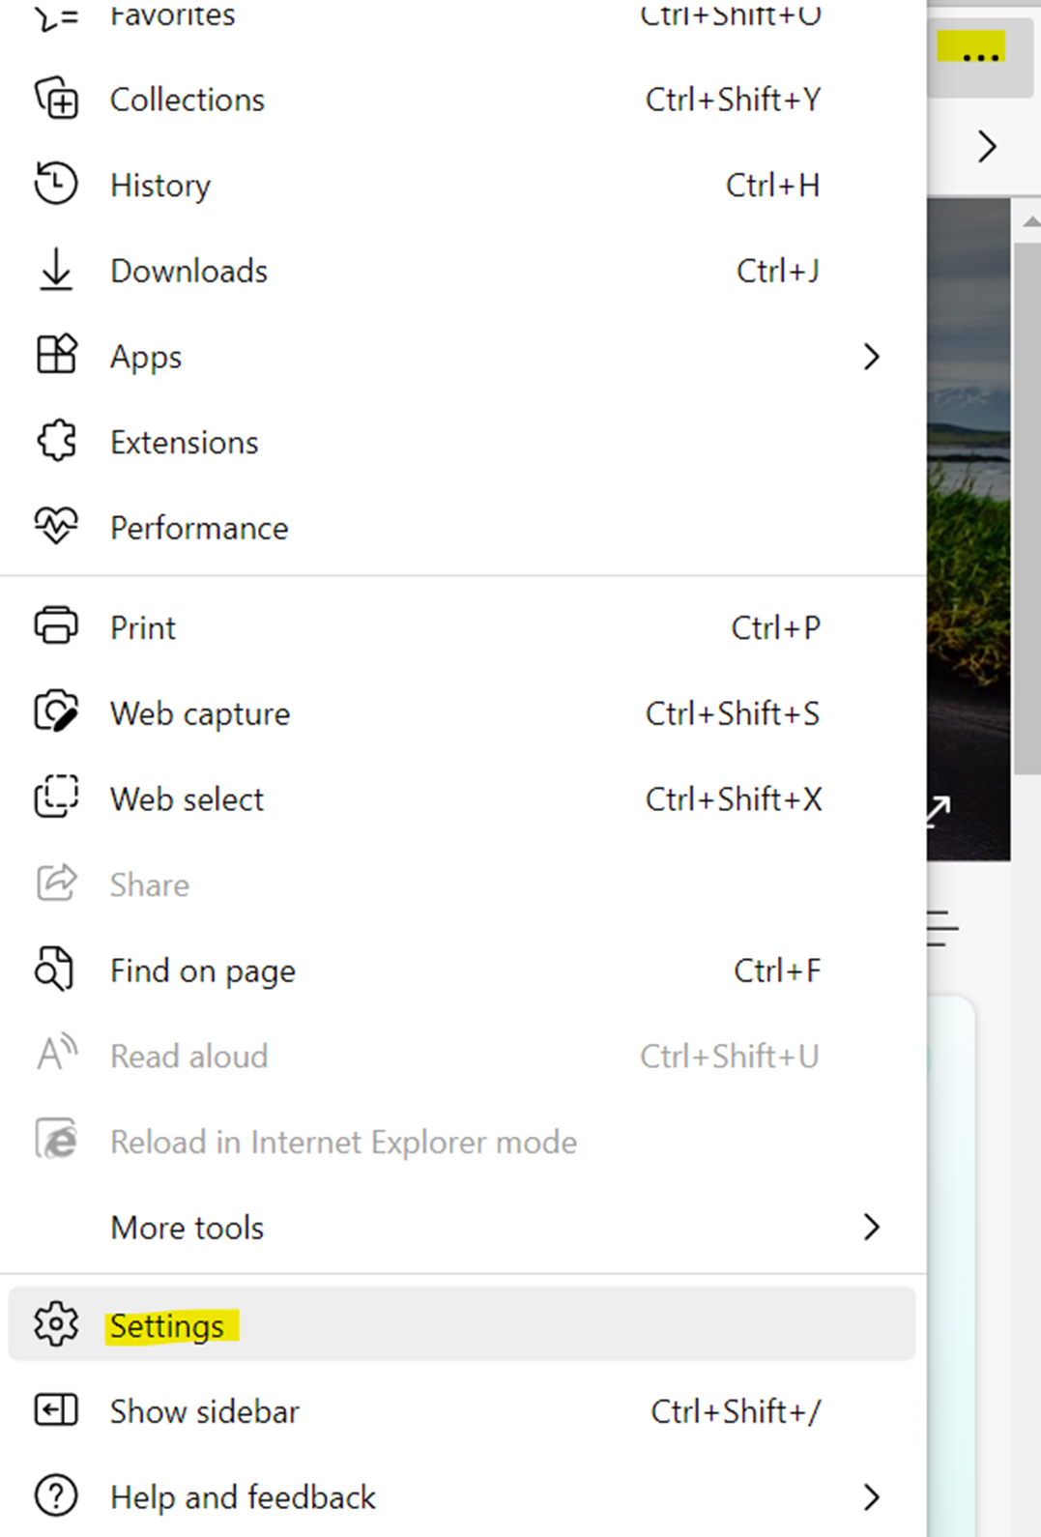This screenshot has width=1041, height=1537.
Task: Click the Performance heartbeat icon
Action: point(56,527)
